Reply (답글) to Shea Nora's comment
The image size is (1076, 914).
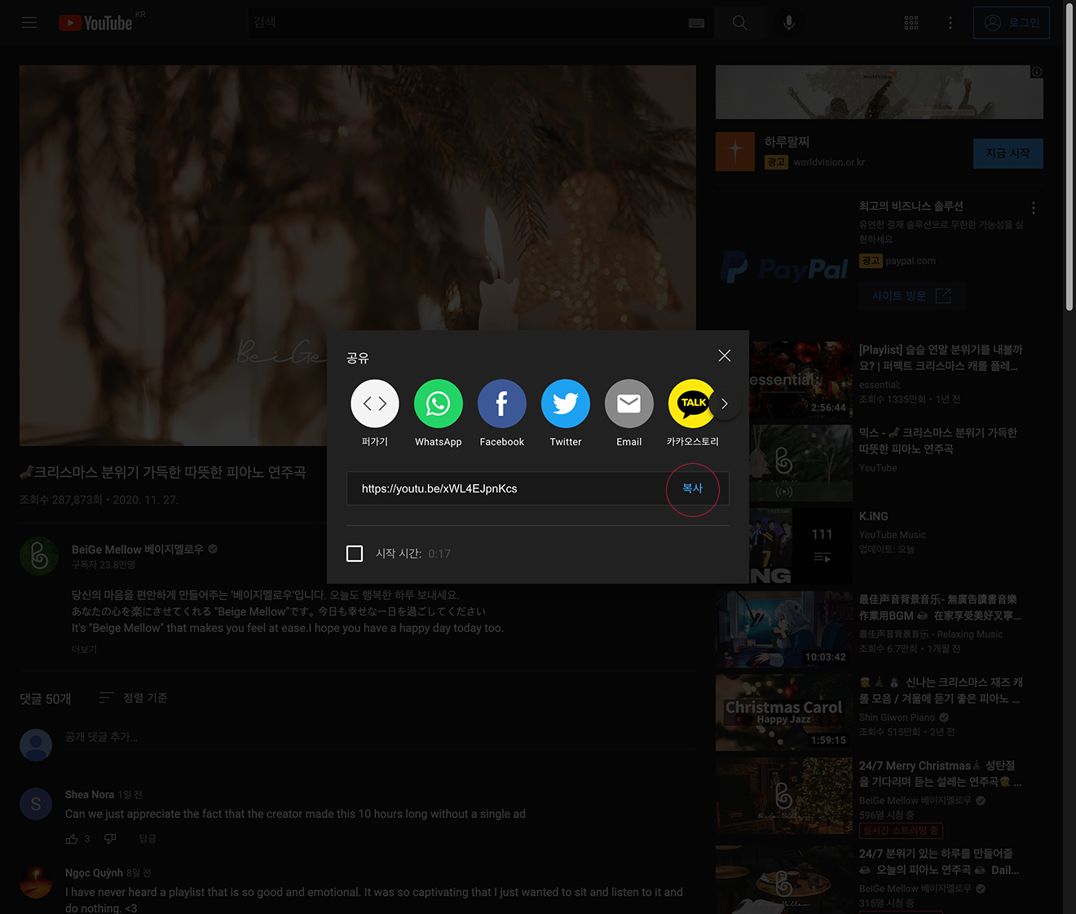148,839
